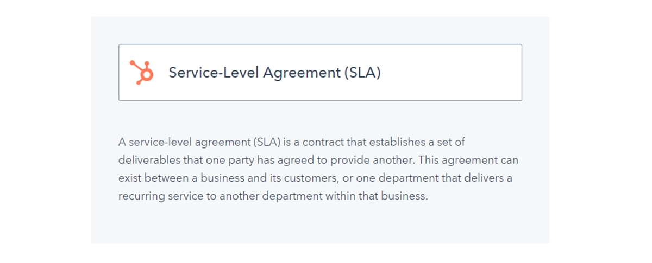
Task: Click the (SLA) abbreviation in the heading
Action: (x=362, y=73)
